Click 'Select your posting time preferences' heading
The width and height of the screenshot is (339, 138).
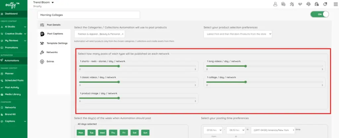(x=225, y=118)
